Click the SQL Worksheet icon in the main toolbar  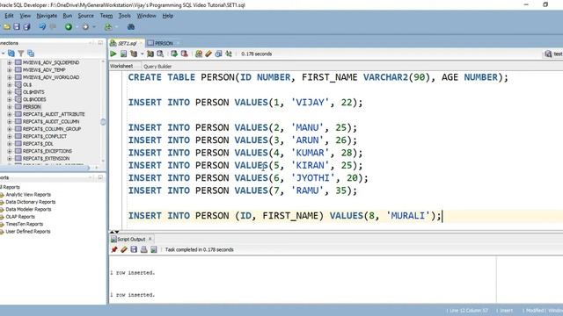tap(107, 27)
